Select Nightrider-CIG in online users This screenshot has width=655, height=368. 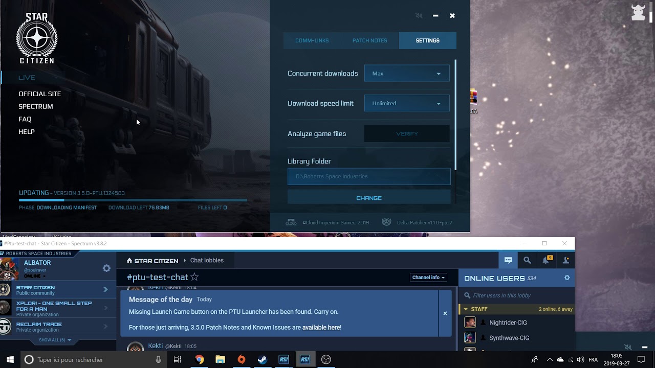point(508,323)
